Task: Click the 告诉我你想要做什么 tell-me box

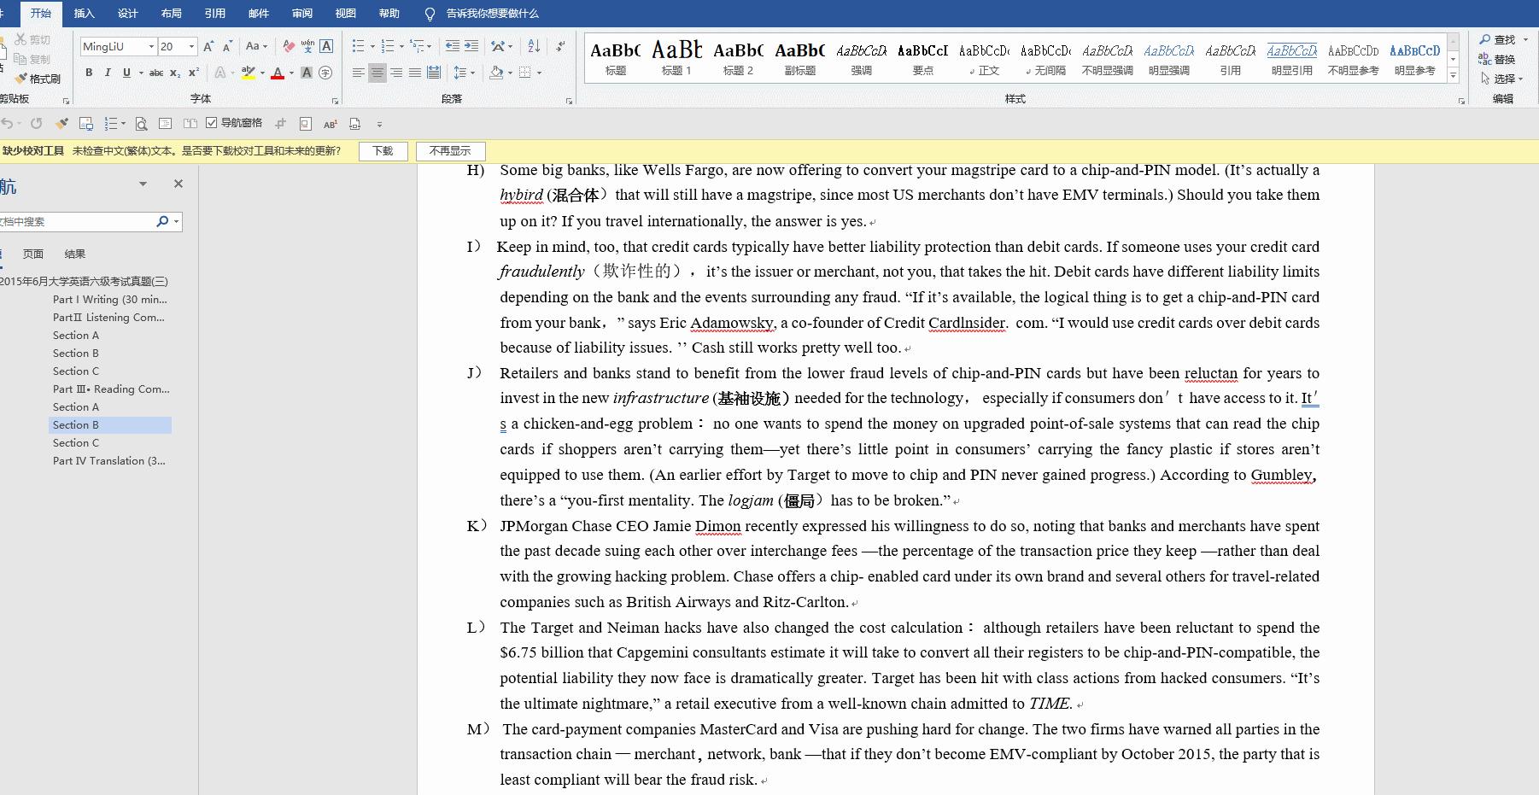Action: pyautogui.click(x=492, y=14)
